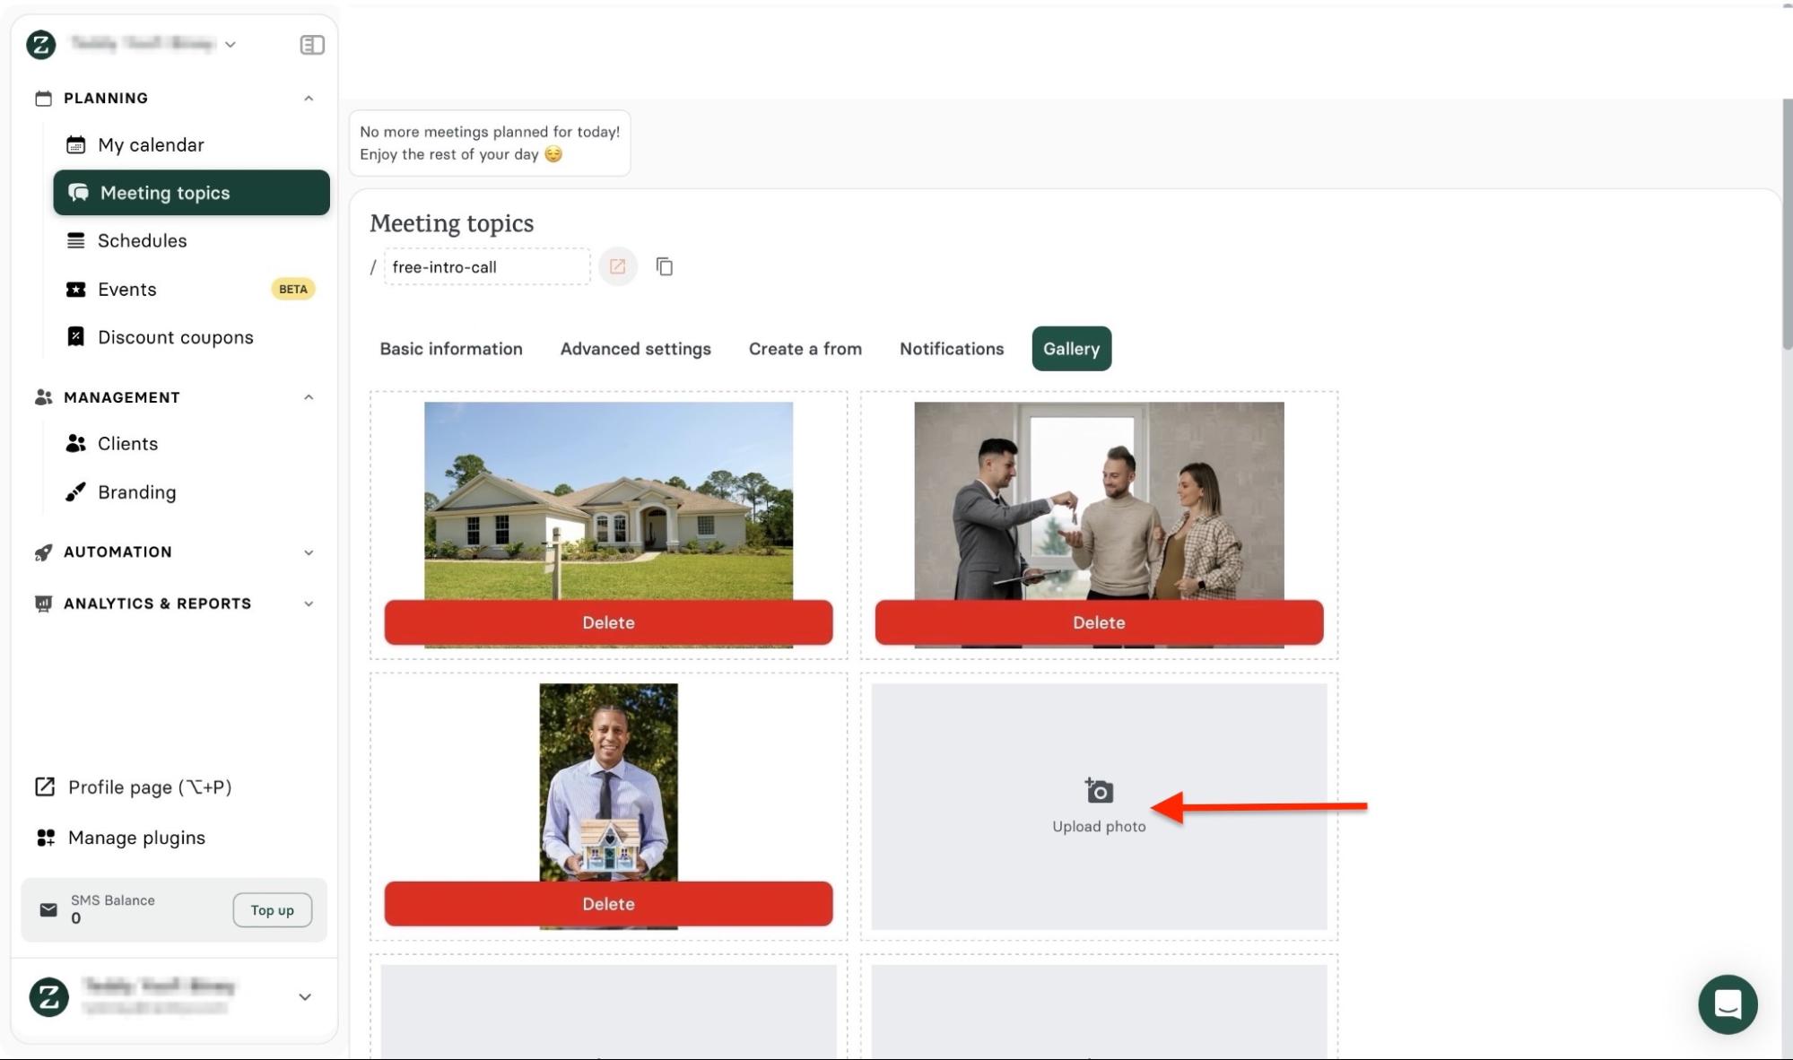Expand the Automation section
Screen dimensions: 1793x1060
[309, 552]
